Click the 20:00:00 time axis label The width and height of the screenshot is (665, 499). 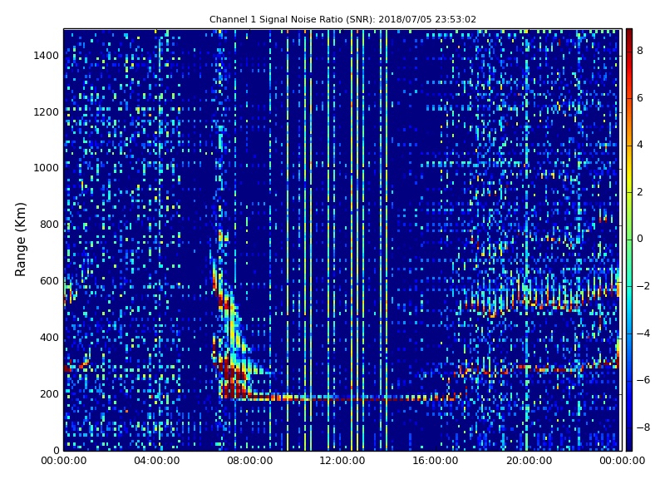coord(529,461)
